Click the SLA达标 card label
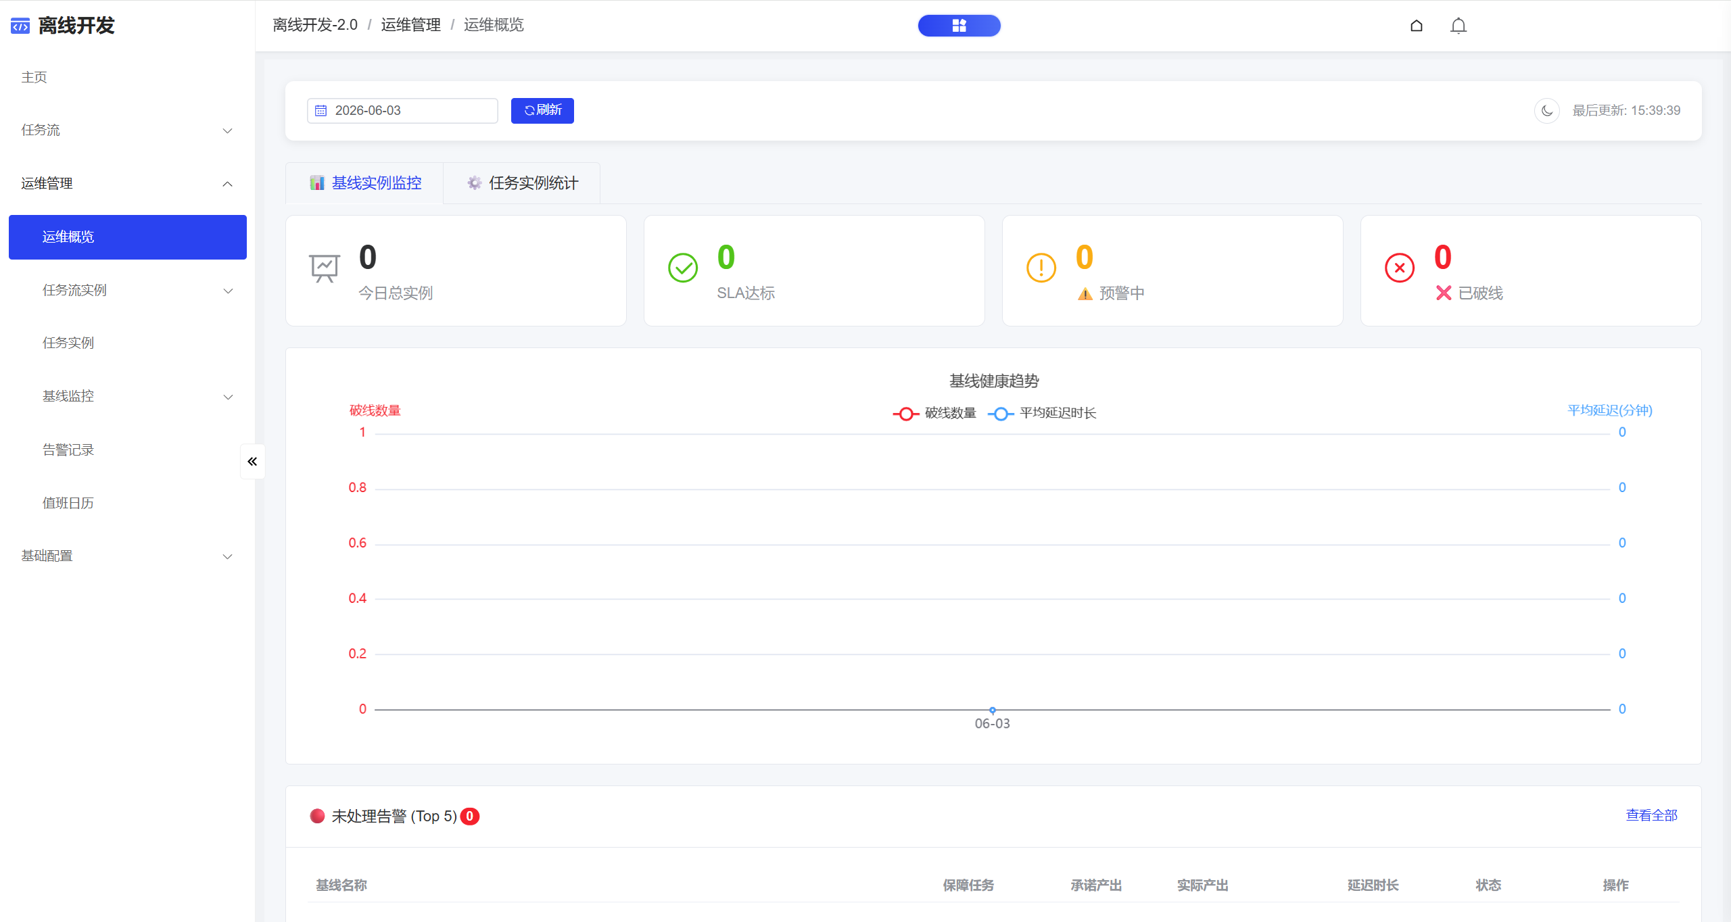1731x922 pixels. pyautogui.click(x=746, y=293)
